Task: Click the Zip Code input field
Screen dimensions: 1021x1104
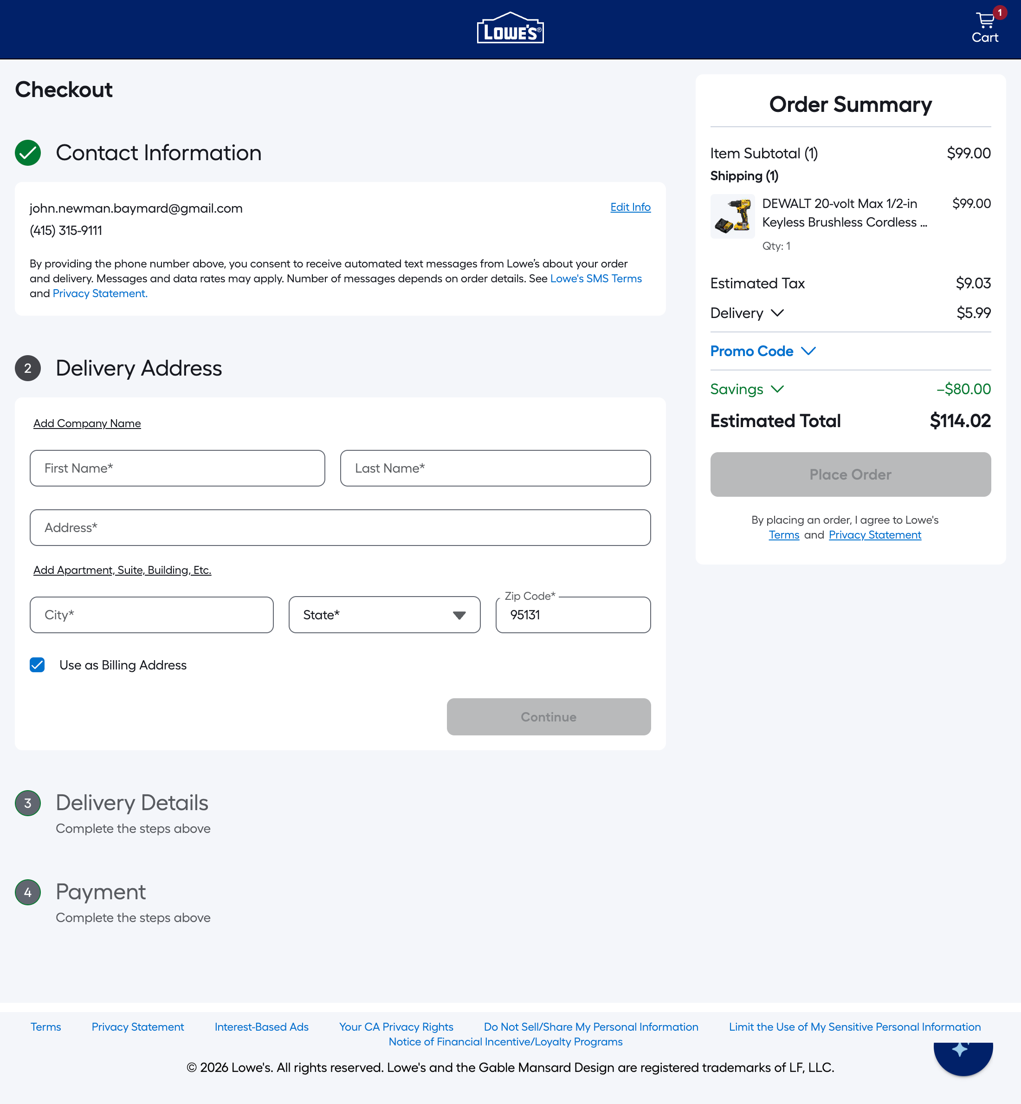Action: pyautogui.click(x=572, y=614)
